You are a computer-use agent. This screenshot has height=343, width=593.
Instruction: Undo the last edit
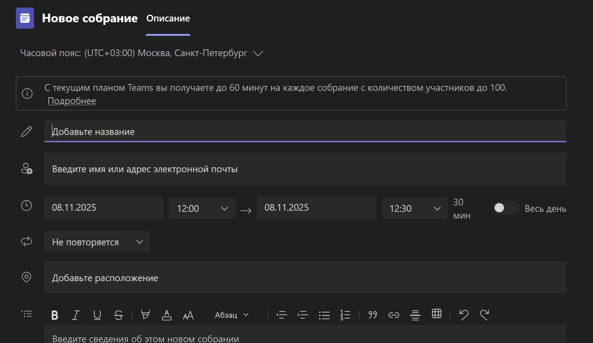point(464,315)
